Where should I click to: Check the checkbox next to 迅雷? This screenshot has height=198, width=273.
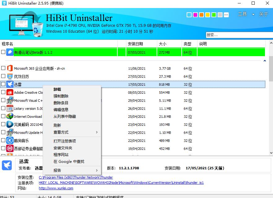coord(3,84)
